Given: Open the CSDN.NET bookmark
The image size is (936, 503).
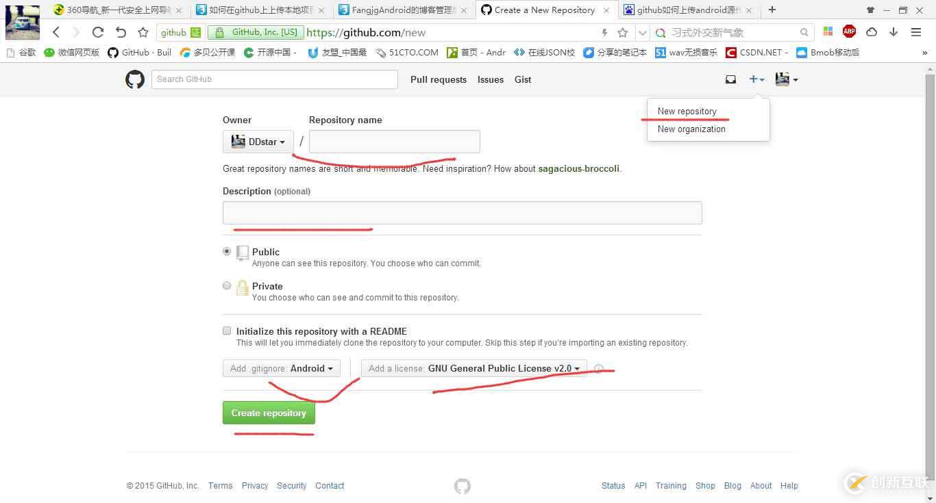Looking at the screenshot, I should pos(757,53).
